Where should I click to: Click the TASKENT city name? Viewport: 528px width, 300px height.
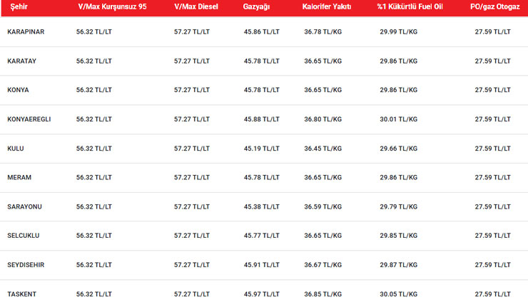tap(21, 294)
